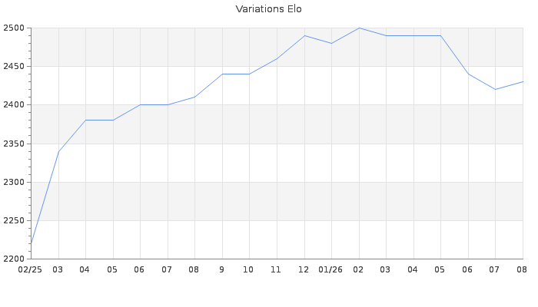The image size is (538, 307).
Task: Click the x-axis label 9
Action: (x=222, y=269)
